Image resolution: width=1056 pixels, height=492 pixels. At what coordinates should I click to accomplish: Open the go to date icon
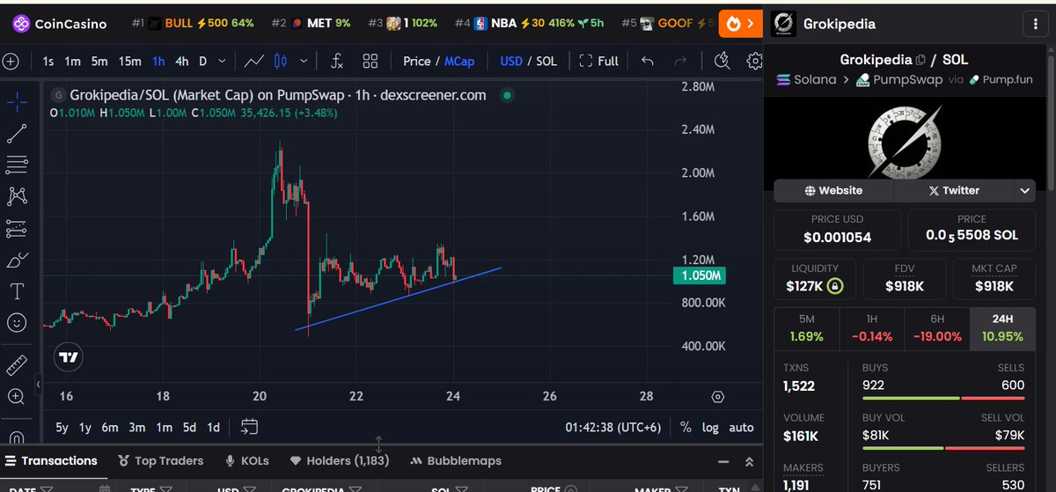tap(250, 427)
